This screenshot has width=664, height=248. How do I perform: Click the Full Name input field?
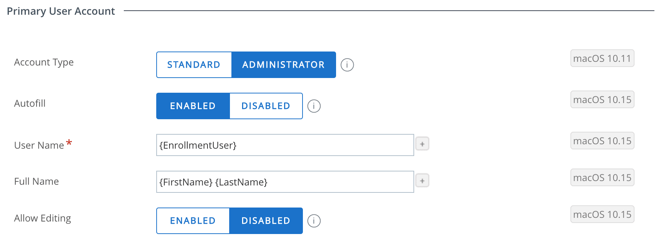coord(285,182)
